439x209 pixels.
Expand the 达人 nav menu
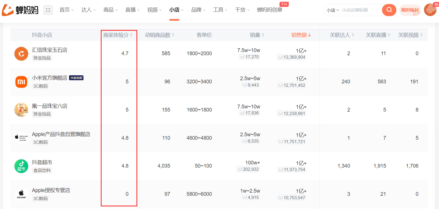click(88, 10)
